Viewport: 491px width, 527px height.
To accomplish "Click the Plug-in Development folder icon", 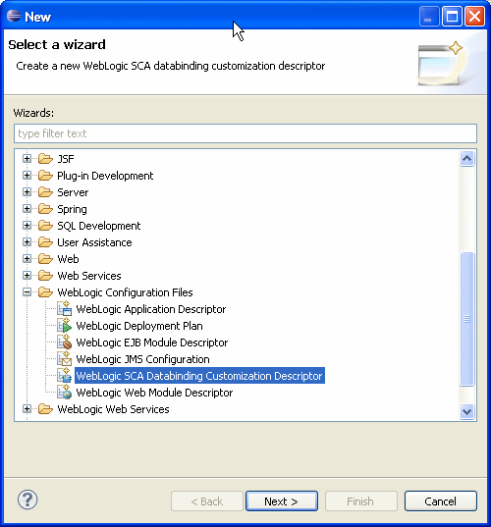I will tap(45, 175).
